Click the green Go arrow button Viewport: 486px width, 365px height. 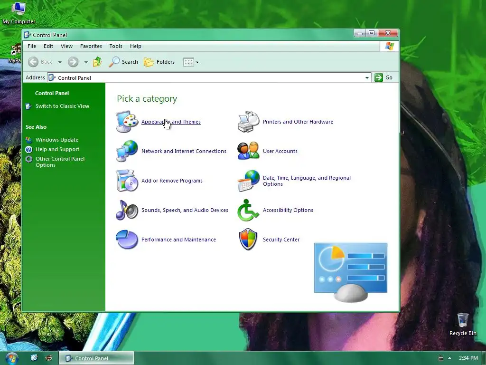(x=378, y=77)
